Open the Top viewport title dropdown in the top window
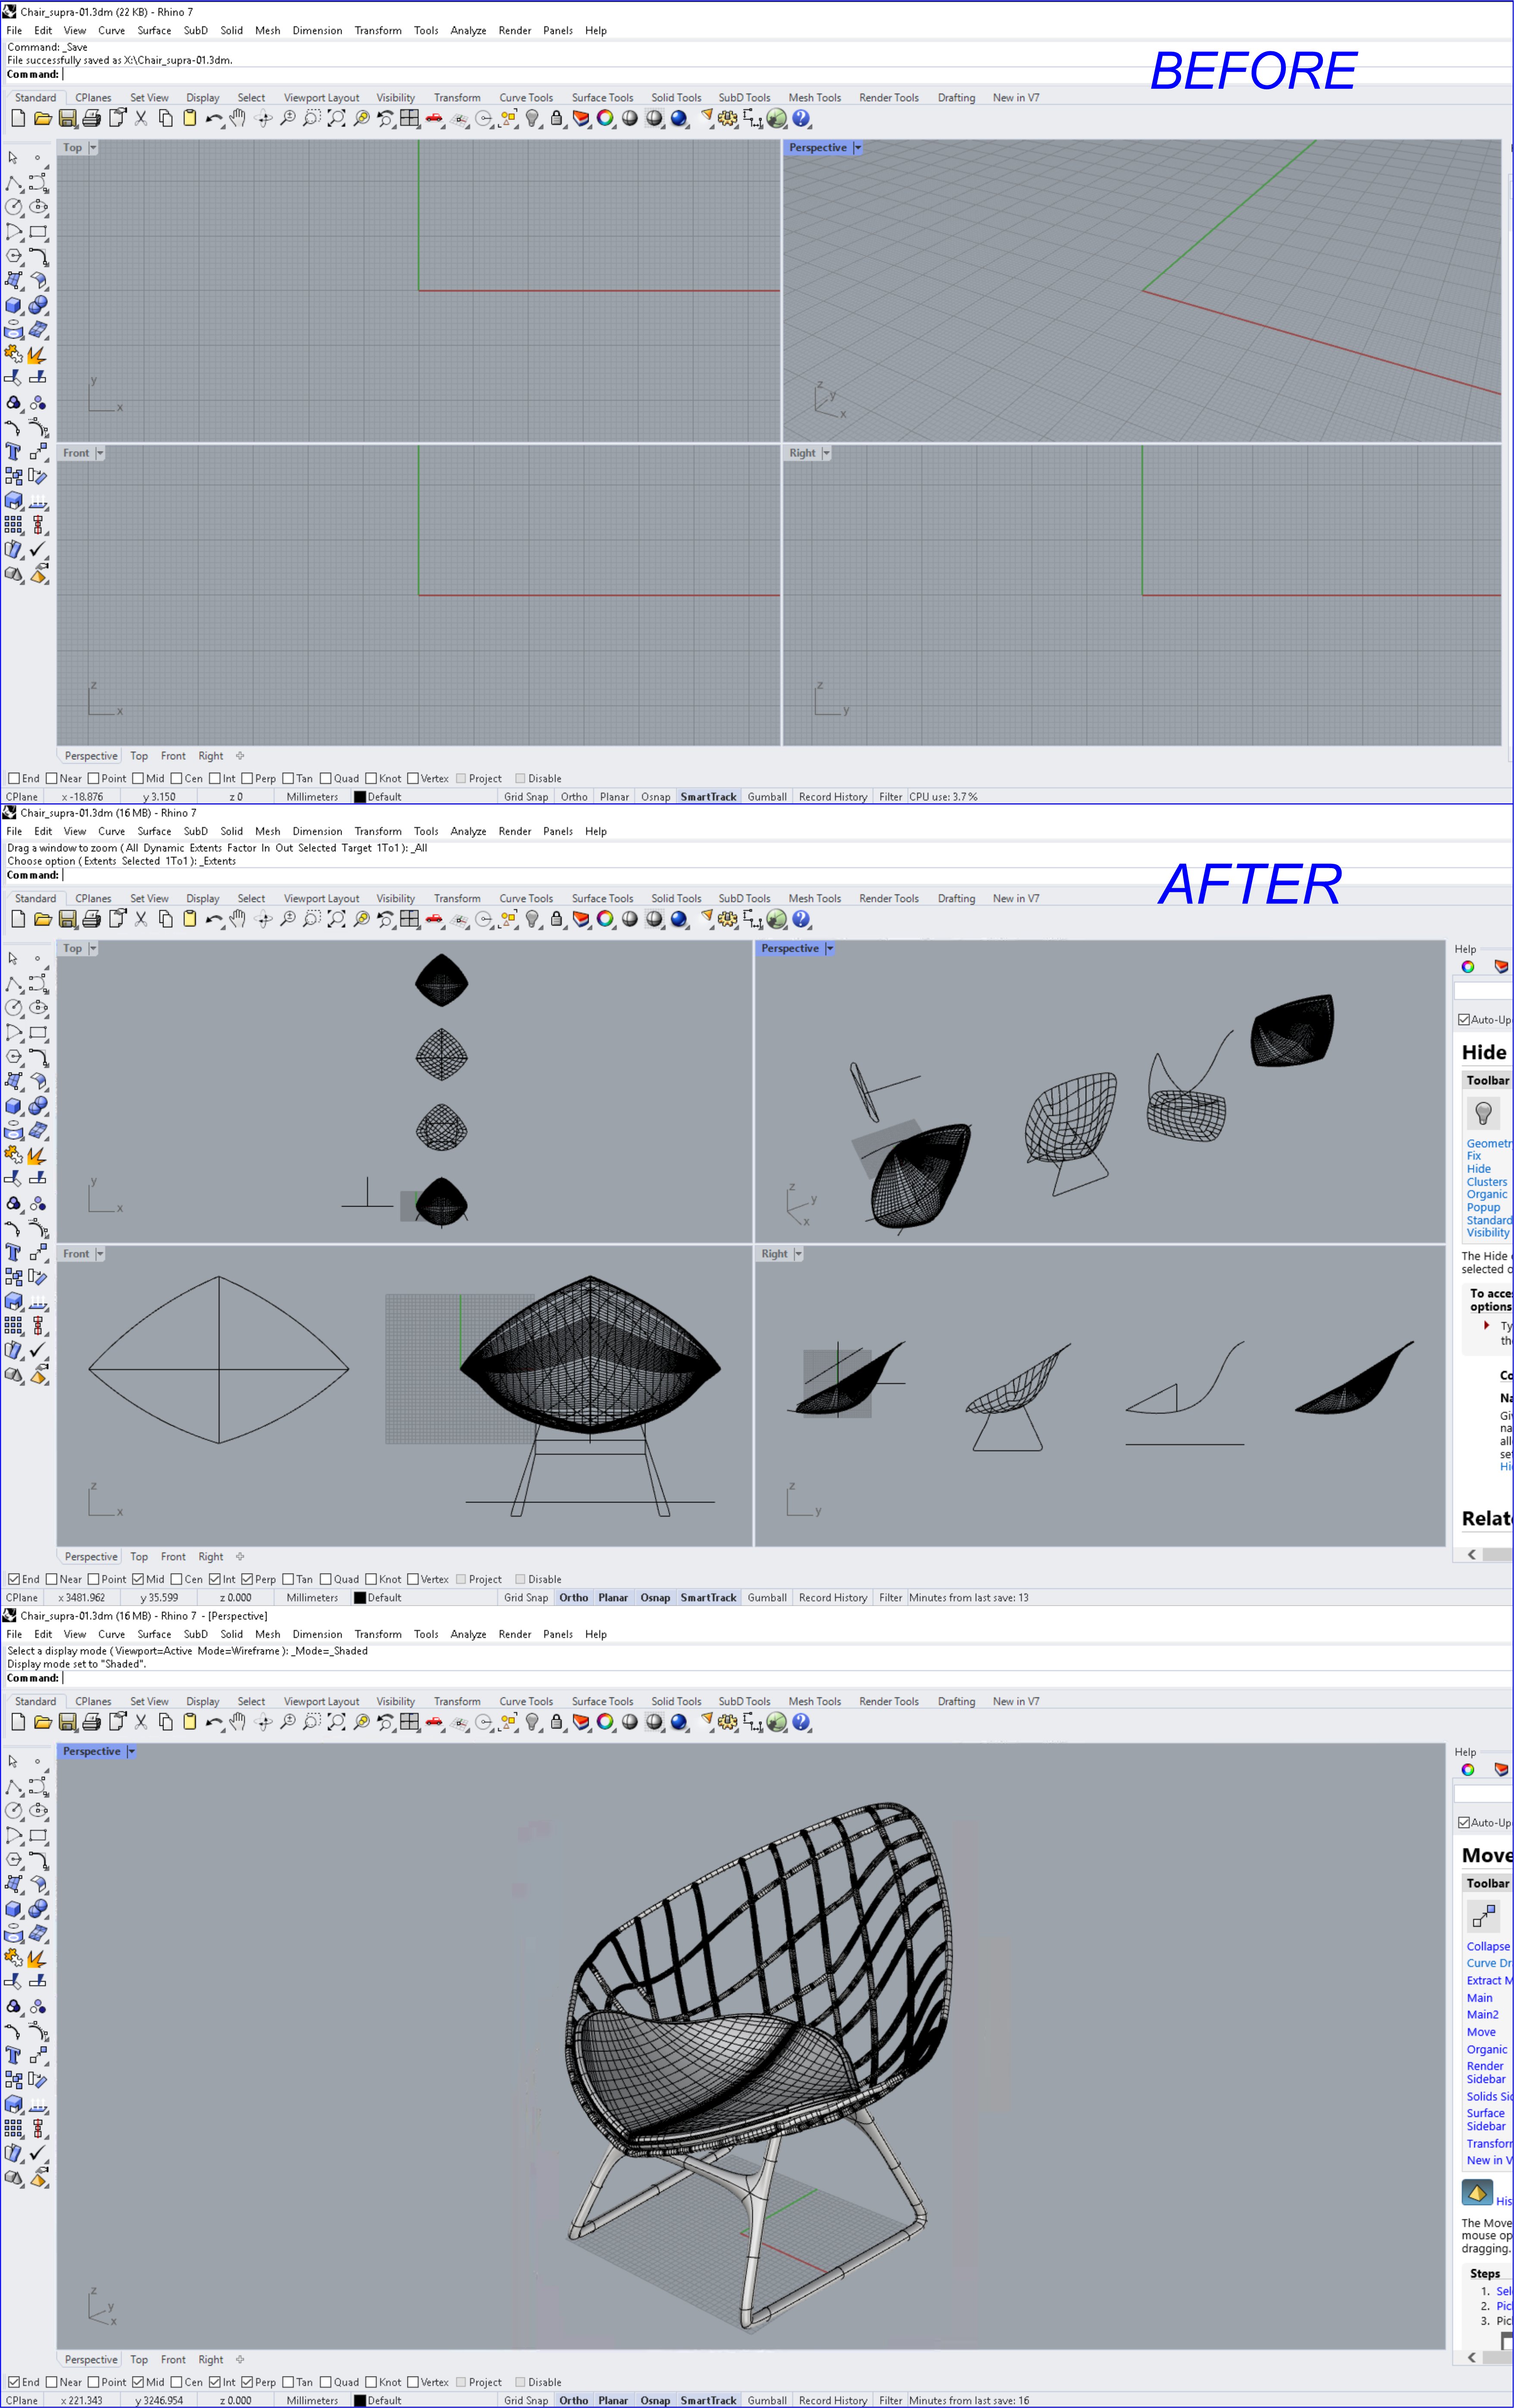Screen dimensions: 1514x2408 click(93, 148)
